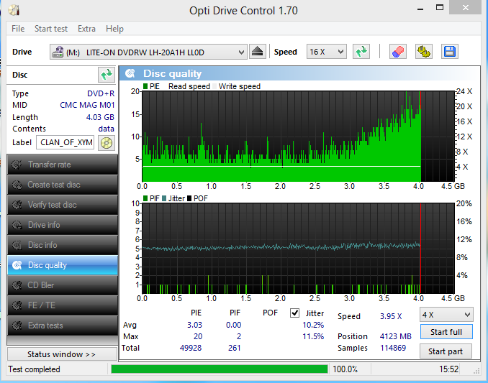This screenshot has height=383, width=488.
Task: Click the Samples value 114869
Action: 393,348
